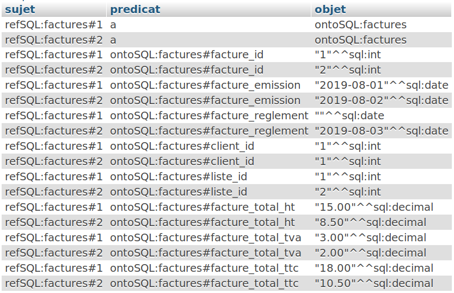
Task: Click predicate facture_total_tva for factures#2
Action: 205,253
